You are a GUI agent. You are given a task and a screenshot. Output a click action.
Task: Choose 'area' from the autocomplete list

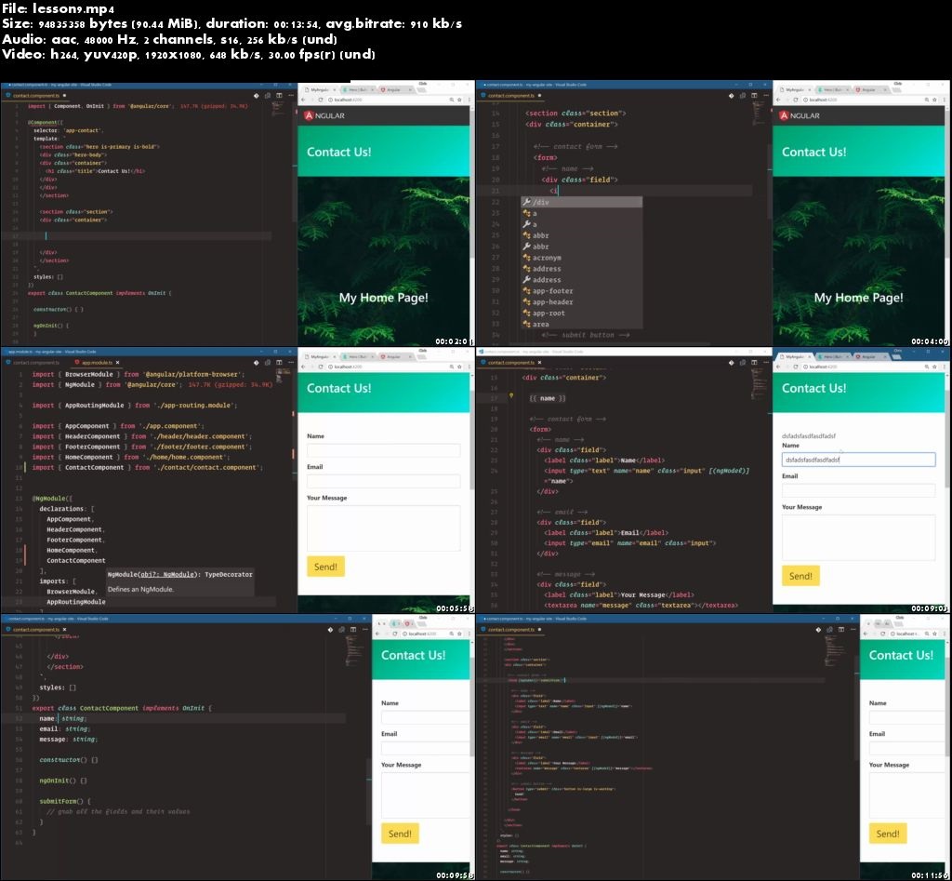(581, 324)
